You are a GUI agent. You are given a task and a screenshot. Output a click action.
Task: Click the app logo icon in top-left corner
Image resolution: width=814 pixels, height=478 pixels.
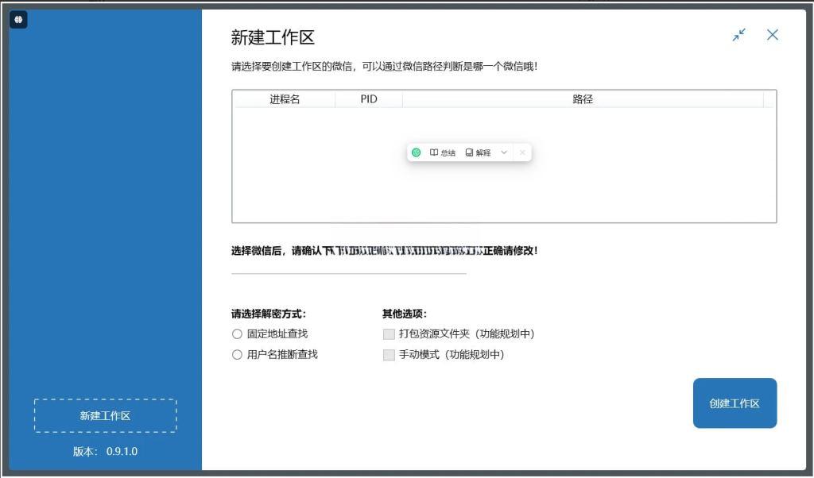click(x=18, y=20)
